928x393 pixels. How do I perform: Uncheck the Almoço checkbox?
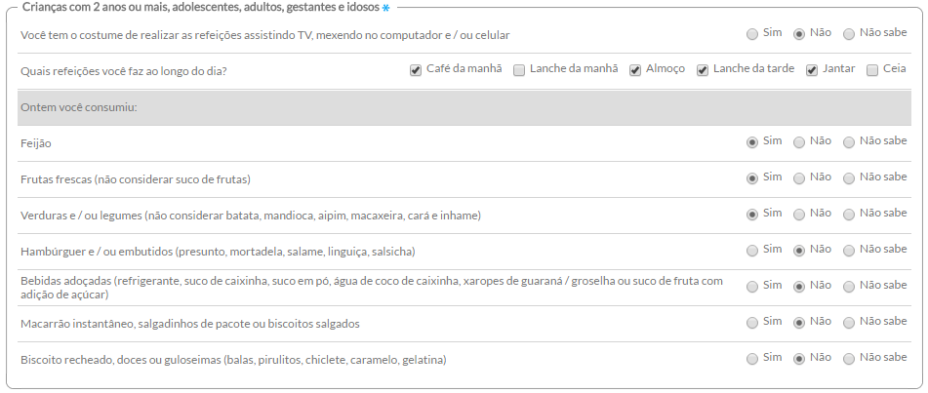point(635,70)
